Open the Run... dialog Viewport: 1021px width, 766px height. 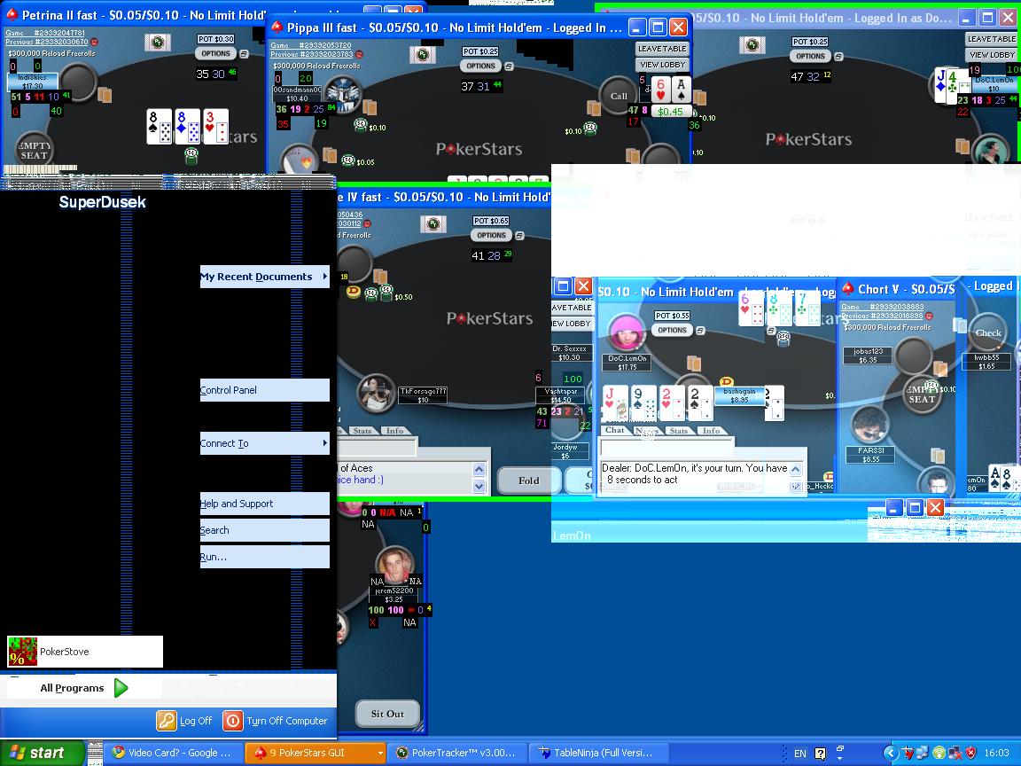click(x=264, y=557)
